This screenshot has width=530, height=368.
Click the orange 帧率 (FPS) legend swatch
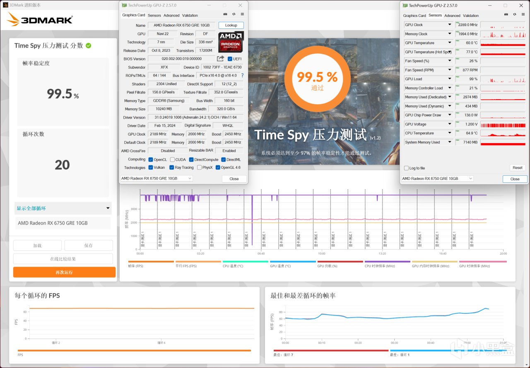pos(151,262)
